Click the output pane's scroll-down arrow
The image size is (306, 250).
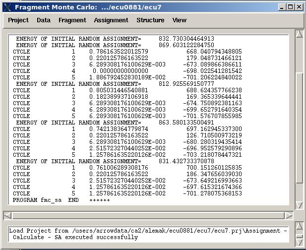coord(299,205)
